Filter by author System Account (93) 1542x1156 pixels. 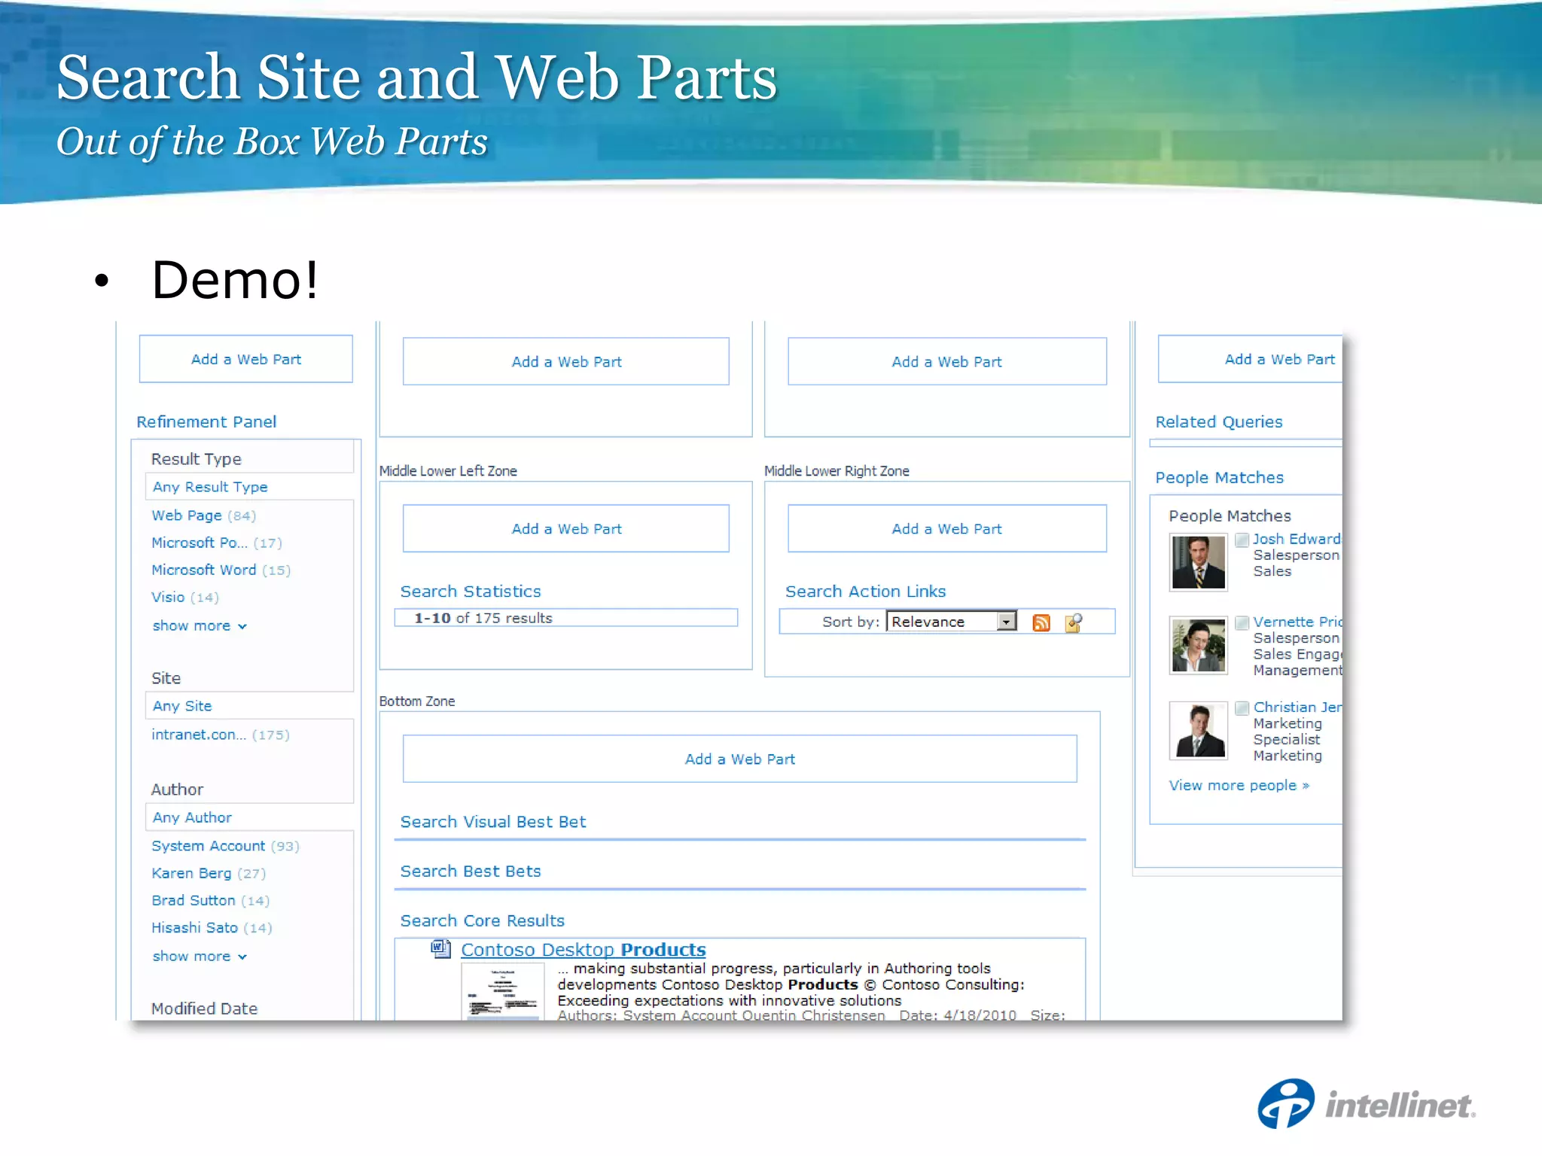[x=225, y=846]
